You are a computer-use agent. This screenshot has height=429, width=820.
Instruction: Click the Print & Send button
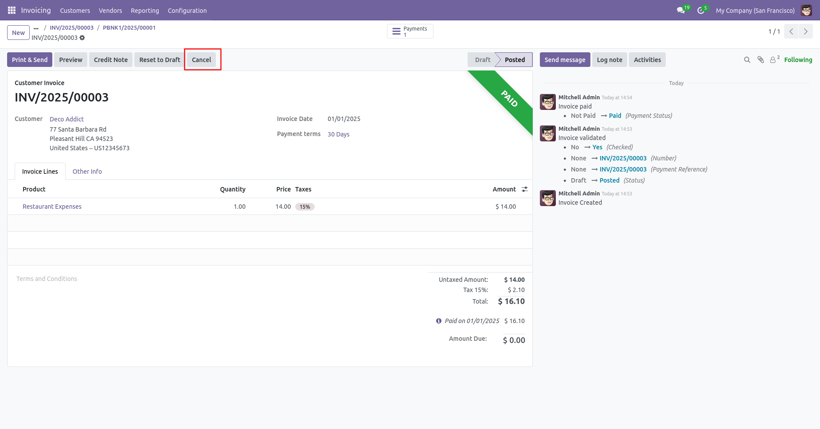coord(30,60)
